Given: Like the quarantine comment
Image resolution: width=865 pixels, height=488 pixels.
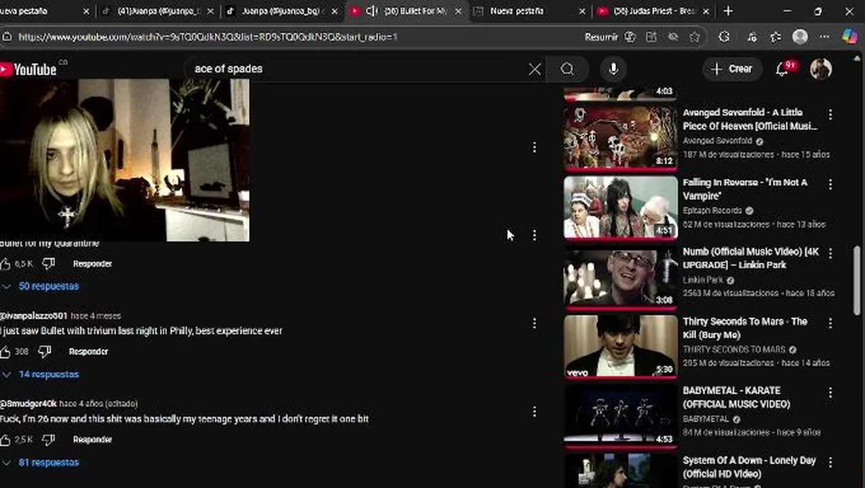Looking at the screenshot, I should (x=5, y=264).
